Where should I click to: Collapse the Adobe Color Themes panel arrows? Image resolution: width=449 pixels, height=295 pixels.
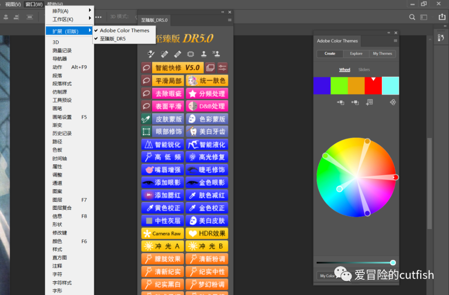tap(389, 33)
